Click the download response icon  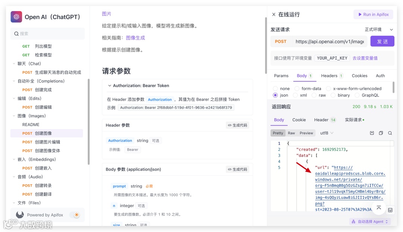click(x=372, y=133)
